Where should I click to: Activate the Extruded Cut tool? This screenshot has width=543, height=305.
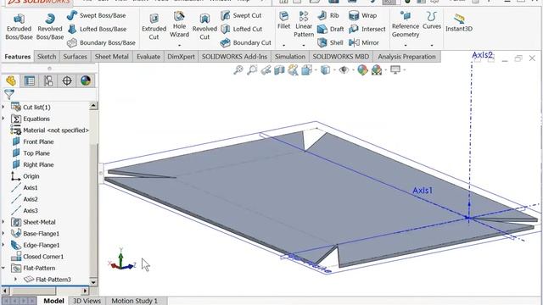154,26
